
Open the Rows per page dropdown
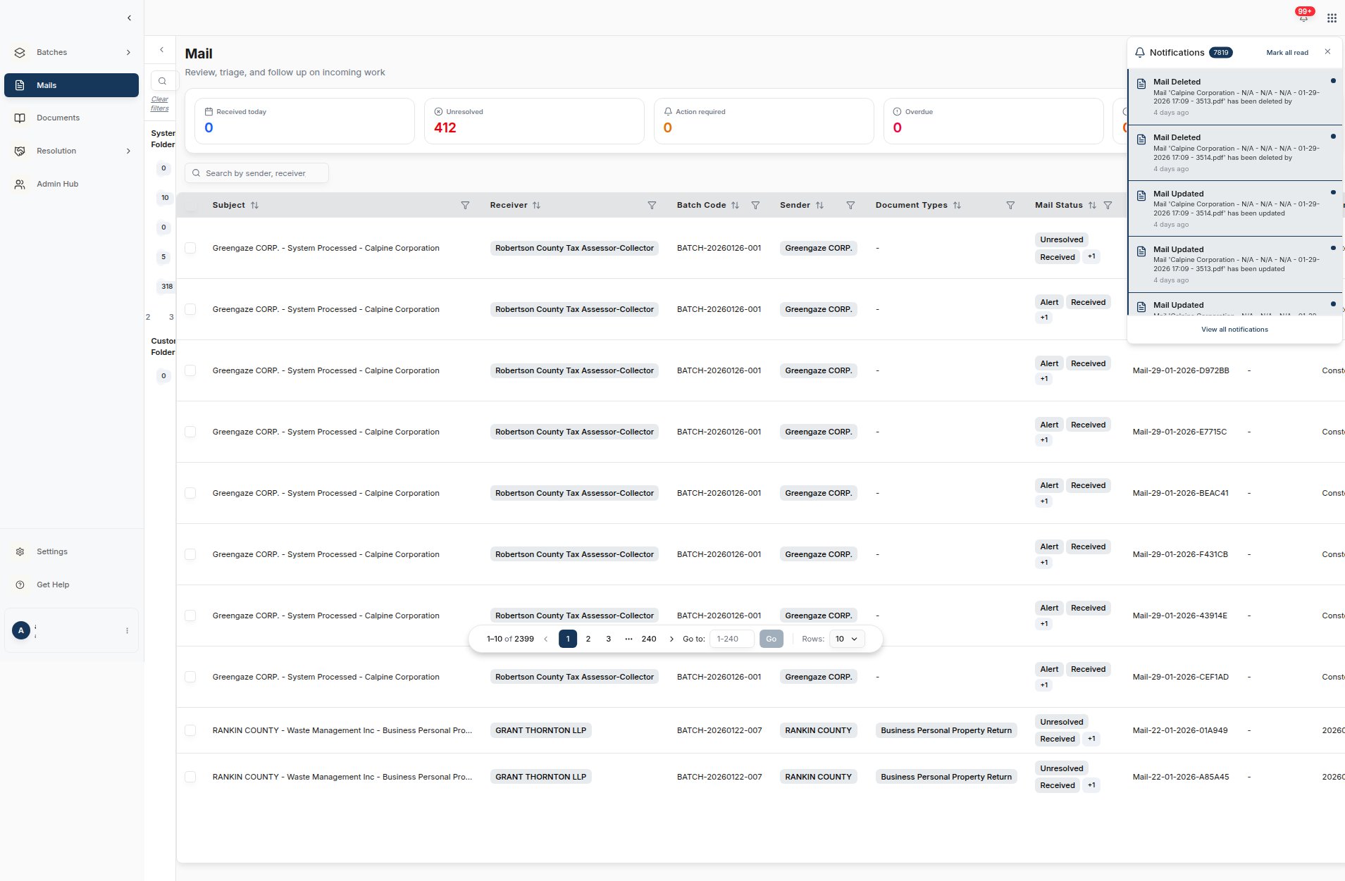[846, 639]
